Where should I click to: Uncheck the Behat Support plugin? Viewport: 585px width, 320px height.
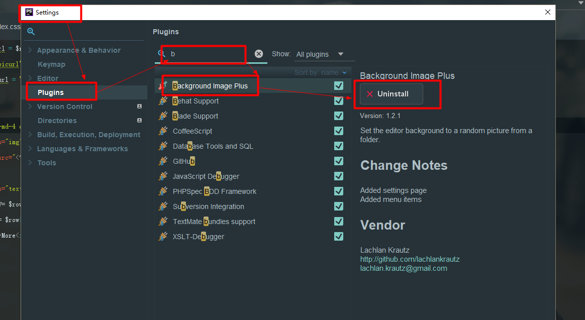[339, 100]
